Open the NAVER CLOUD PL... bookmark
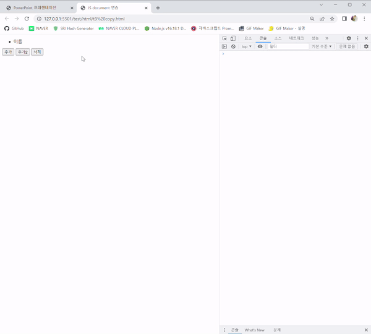This screenshot has width=371, height=334. point(119,28)
